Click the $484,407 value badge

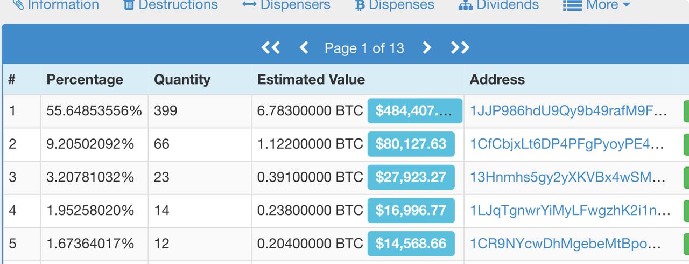coord(415,111)
